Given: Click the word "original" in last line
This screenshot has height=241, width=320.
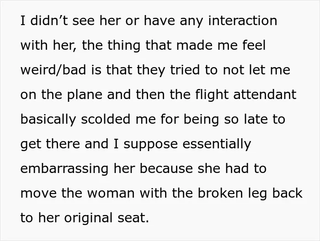Looking at the screenshot, I should tap(88, 218).
